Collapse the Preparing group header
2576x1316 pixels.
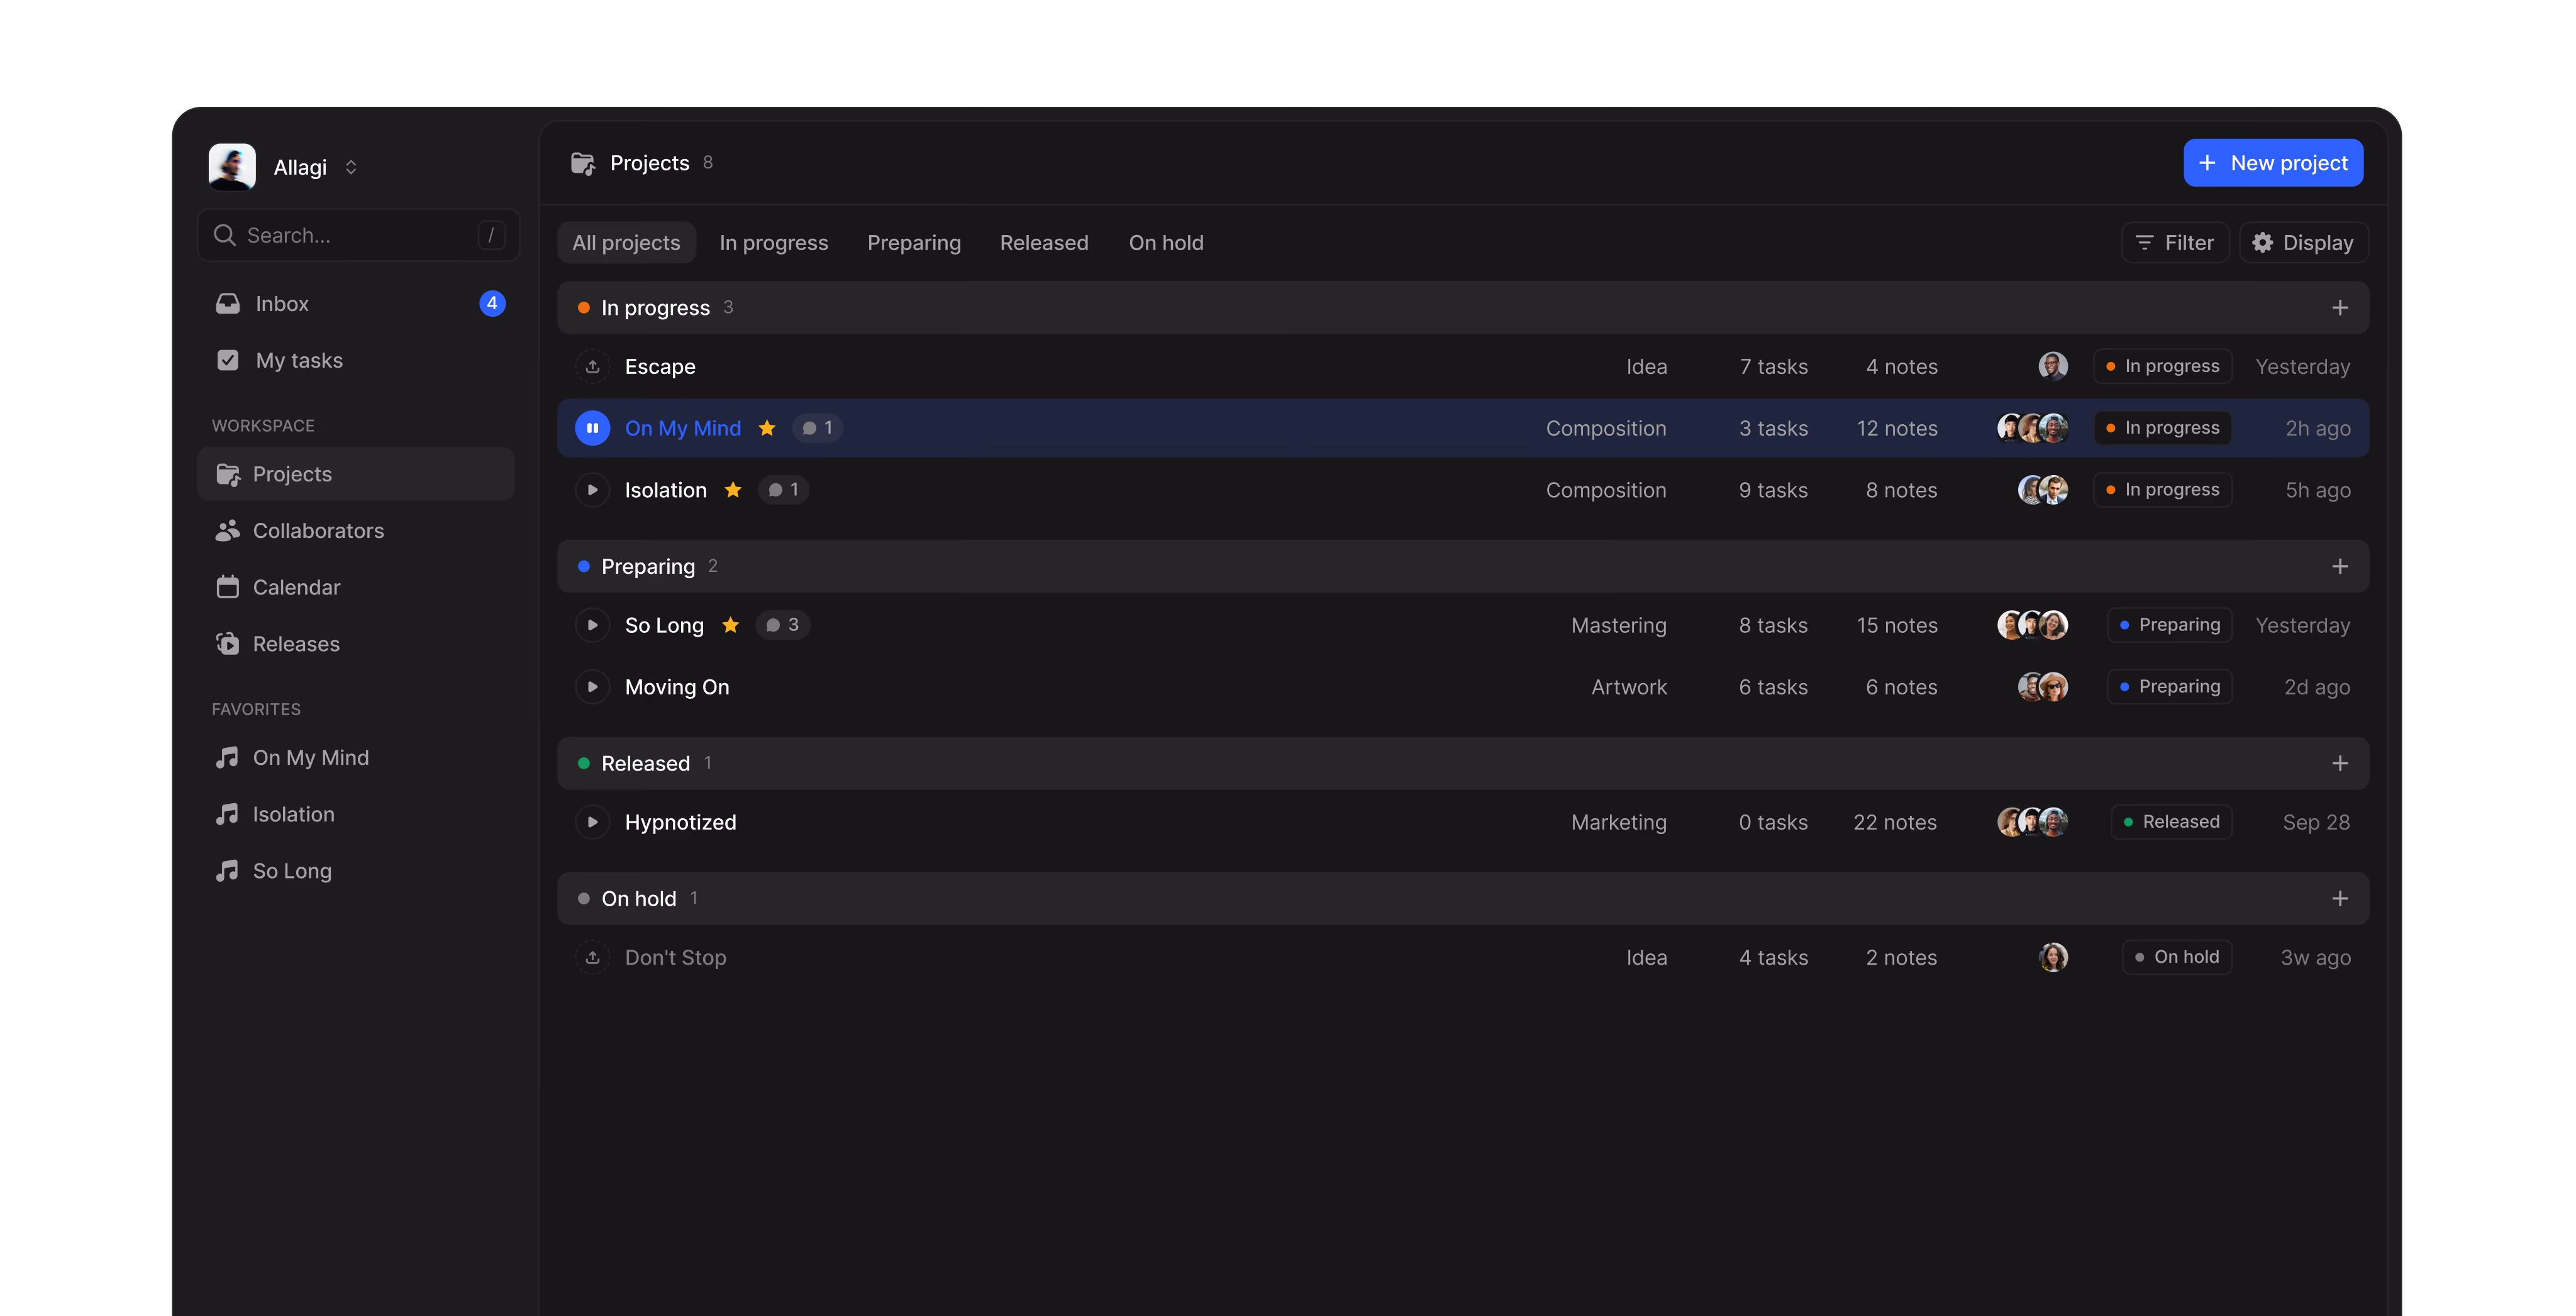coord(1462,567)
